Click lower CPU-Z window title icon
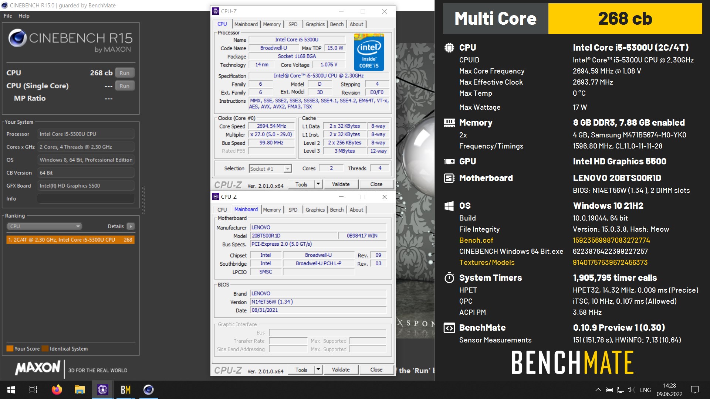This screenshot has width=710, height=399. point(216,197)
